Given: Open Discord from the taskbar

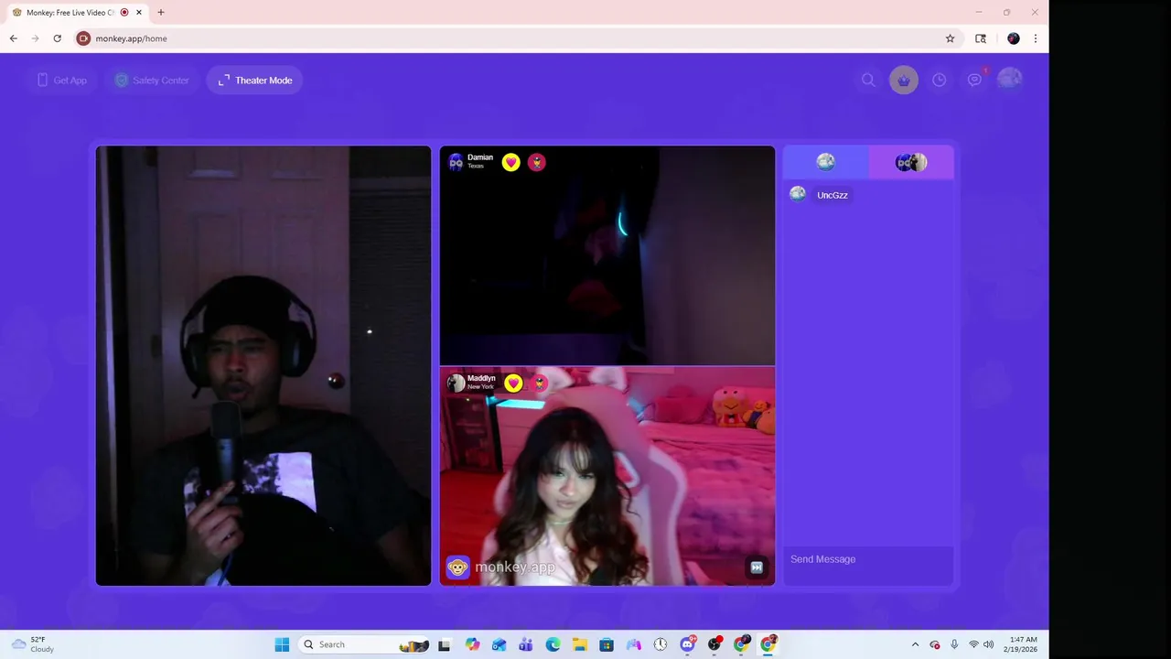Looking at the screenshot, I should coord(688,644).
